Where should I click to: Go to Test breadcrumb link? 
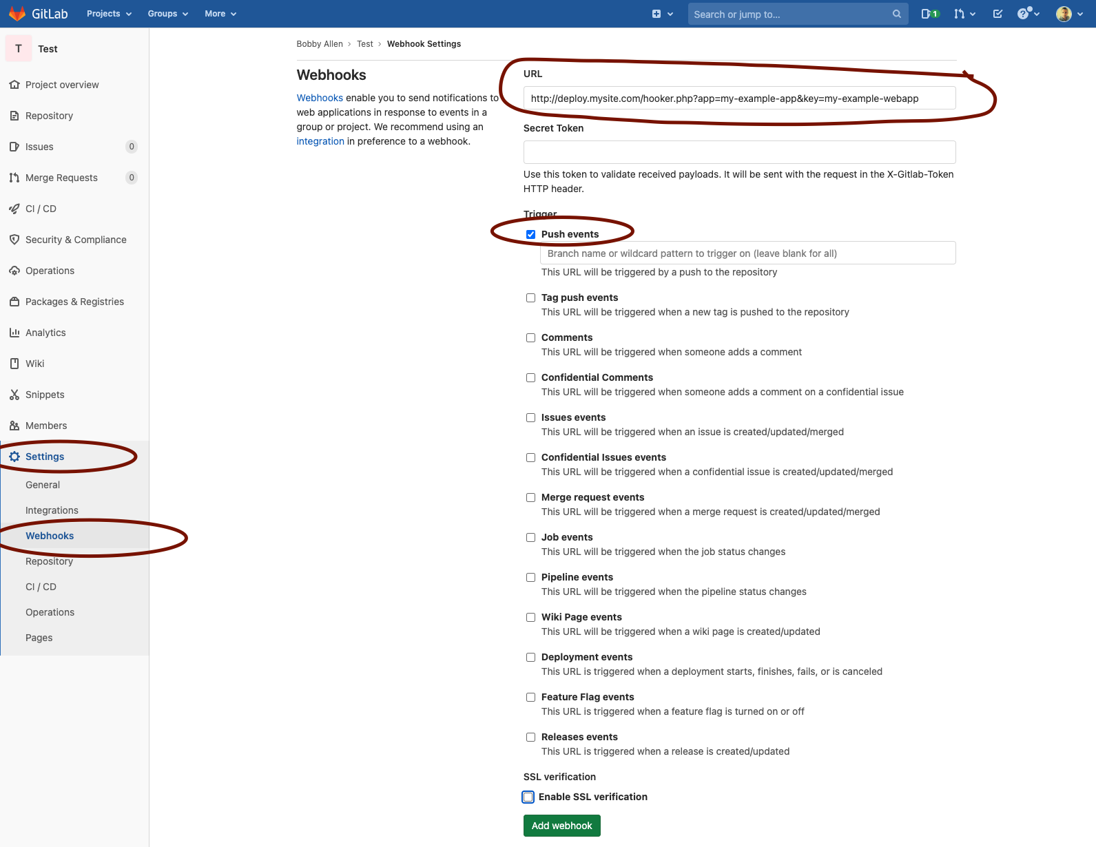click(365, 44)
